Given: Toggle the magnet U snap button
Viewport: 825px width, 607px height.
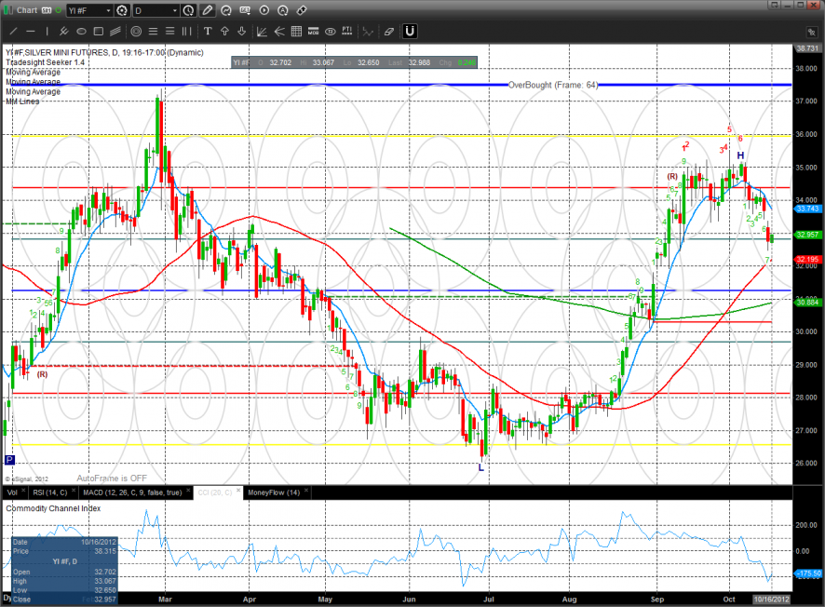Looking at the screenshot, I should (x=410, y=31).
